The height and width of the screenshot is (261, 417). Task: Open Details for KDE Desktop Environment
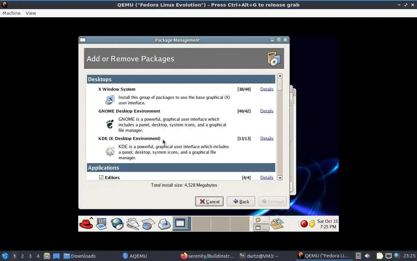266,138
